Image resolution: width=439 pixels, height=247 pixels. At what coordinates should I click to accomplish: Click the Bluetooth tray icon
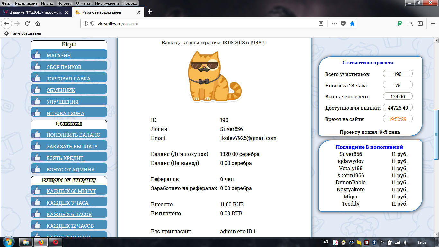[374, 242]
